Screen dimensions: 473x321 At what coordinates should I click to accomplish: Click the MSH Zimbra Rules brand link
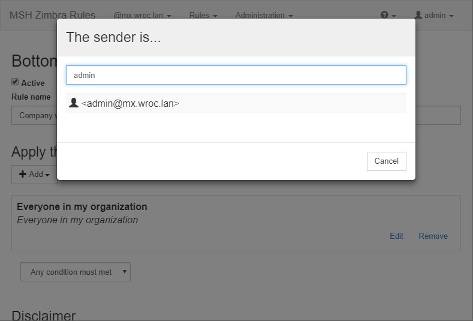[53, 15]
